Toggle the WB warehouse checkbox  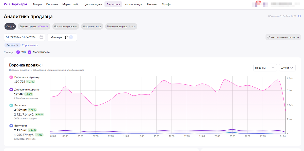tap(18, 52)
